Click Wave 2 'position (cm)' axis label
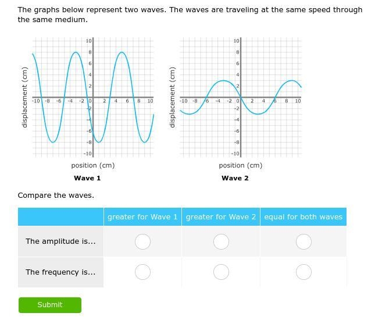The image size is (375, 327). [241, 165]
